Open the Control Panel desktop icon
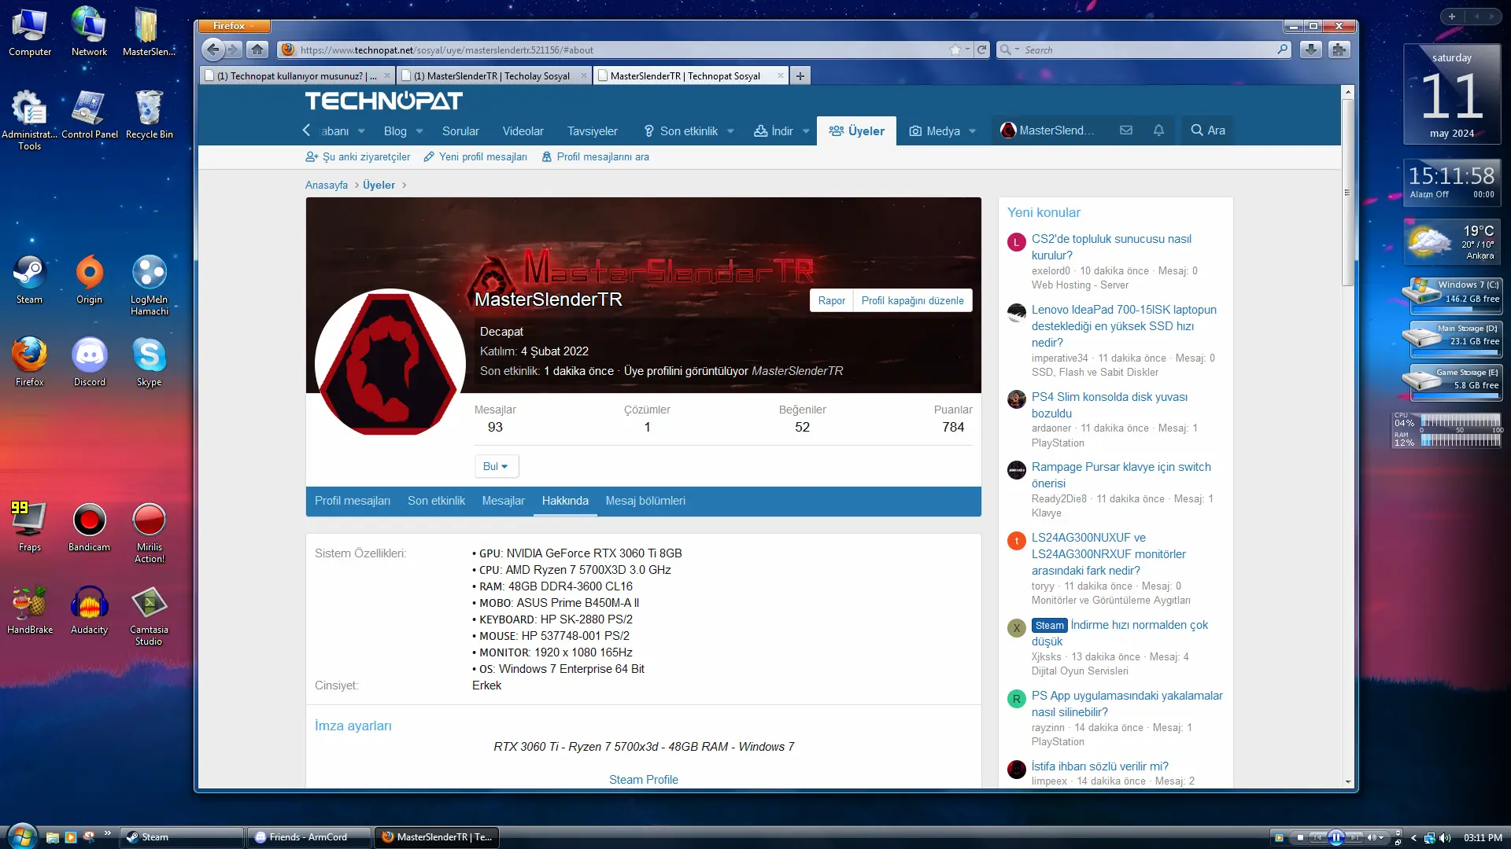This screenshot has height=849, width=1511. tap(90, 114)
